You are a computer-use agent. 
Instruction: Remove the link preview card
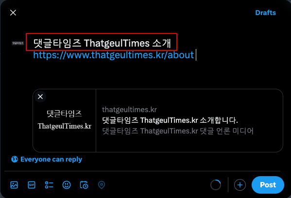40,97
